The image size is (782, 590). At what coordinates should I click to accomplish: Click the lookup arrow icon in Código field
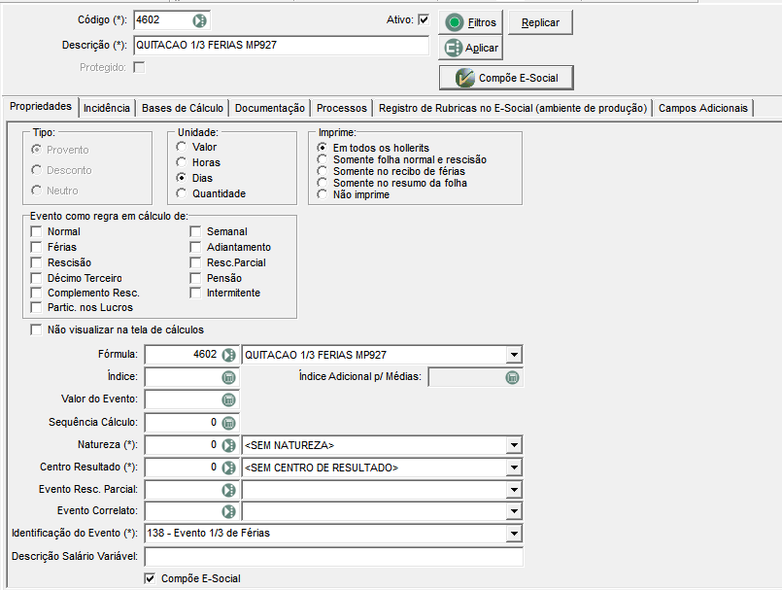click(x=199, y=20)
